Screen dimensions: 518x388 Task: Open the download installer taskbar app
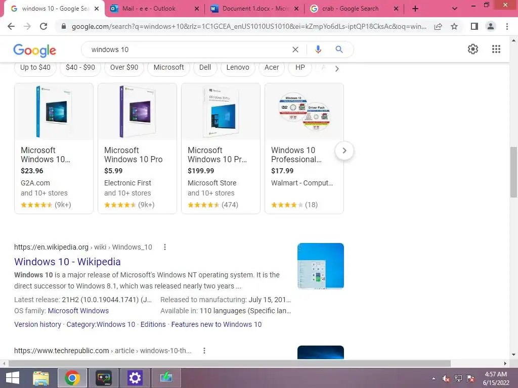pyautogui.click(x=166, y=378)
